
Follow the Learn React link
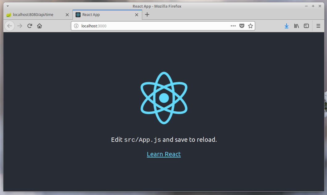pos(164,154)
